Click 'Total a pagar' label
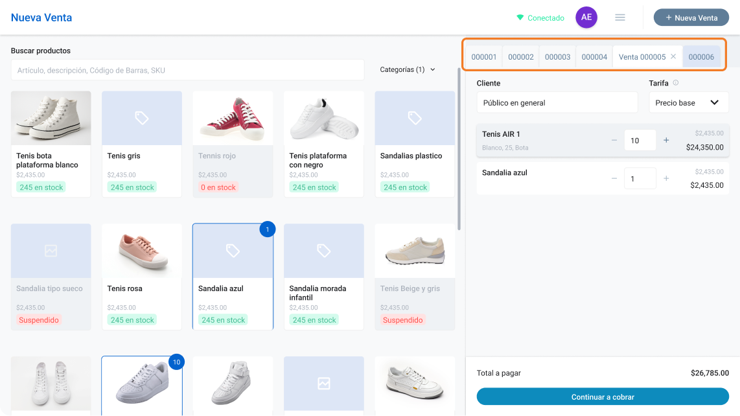This screenshot has width=740, height=416. pyautogui.click(x=498, y=373)
